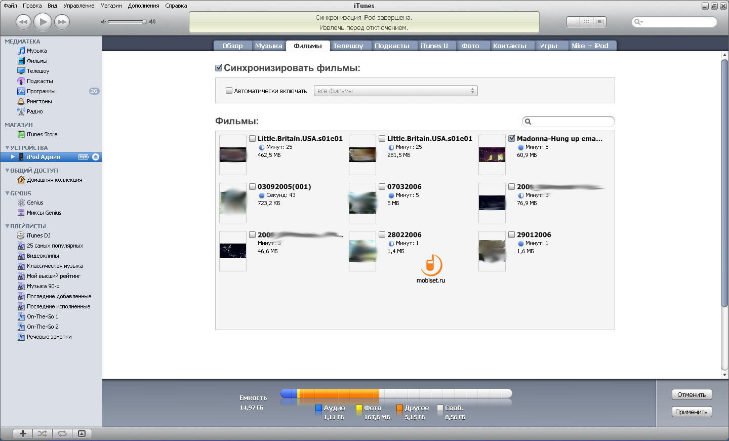The width and height of the screenshot is (729, 441).
Task: Open Музыка library icon in sidebar
Action: coord(21,51)
